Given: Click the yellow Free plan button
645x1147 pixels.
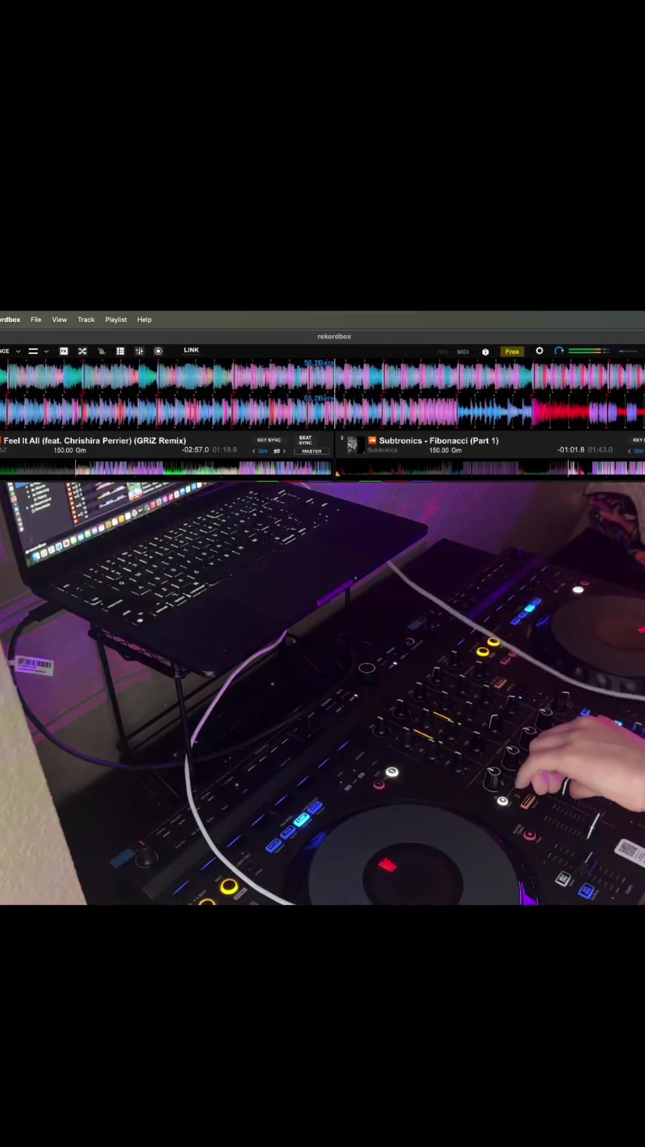Looking at the screenshot, I should pos(512,351).
